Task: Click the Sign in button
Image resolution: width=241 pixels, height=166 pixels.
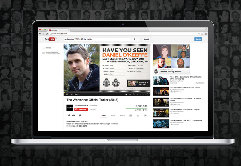Action: point(198,39)
